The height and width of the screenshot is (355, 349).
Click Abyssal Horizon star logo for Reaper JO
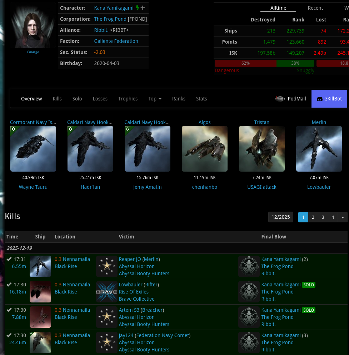pyautogui.click(x=107, y=266)
